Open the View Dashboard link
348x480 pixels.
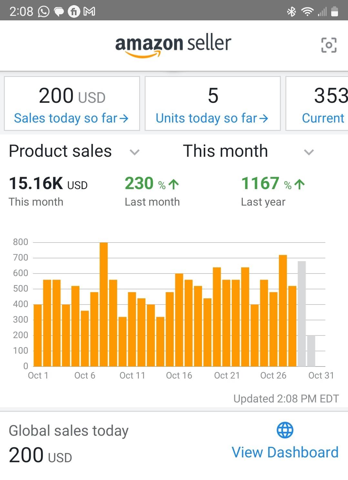tap(285, 452)
